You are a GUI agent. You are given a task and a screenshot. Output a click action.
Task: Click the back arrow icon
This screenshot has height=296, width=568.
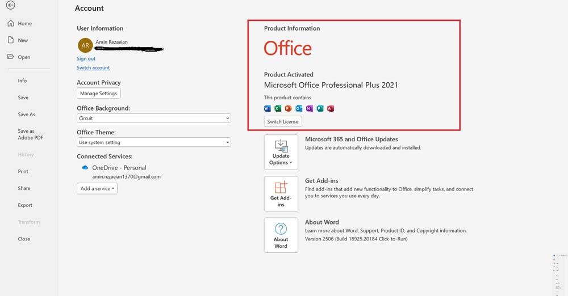(x=11, y=5)
